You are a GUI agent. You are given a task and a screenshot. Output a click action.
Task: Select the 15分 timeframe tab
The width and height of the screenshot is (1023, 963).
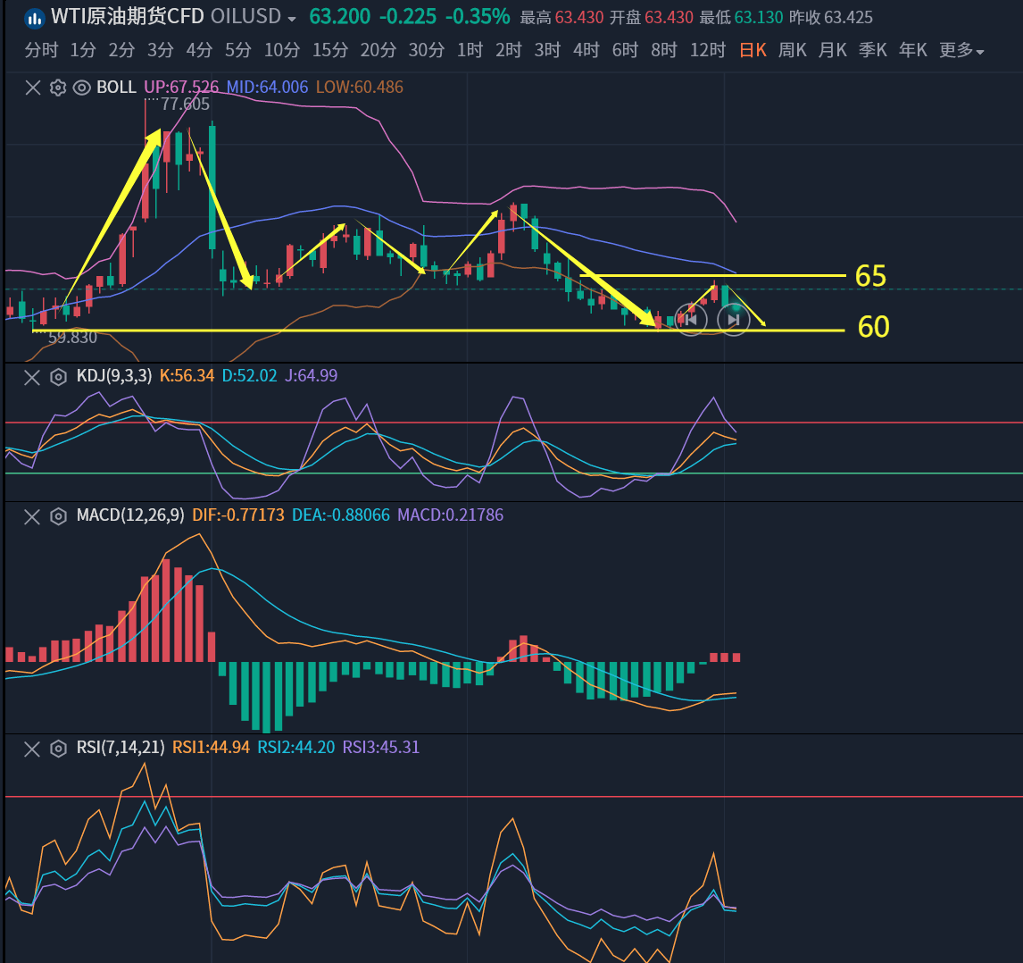coord(329,51)
